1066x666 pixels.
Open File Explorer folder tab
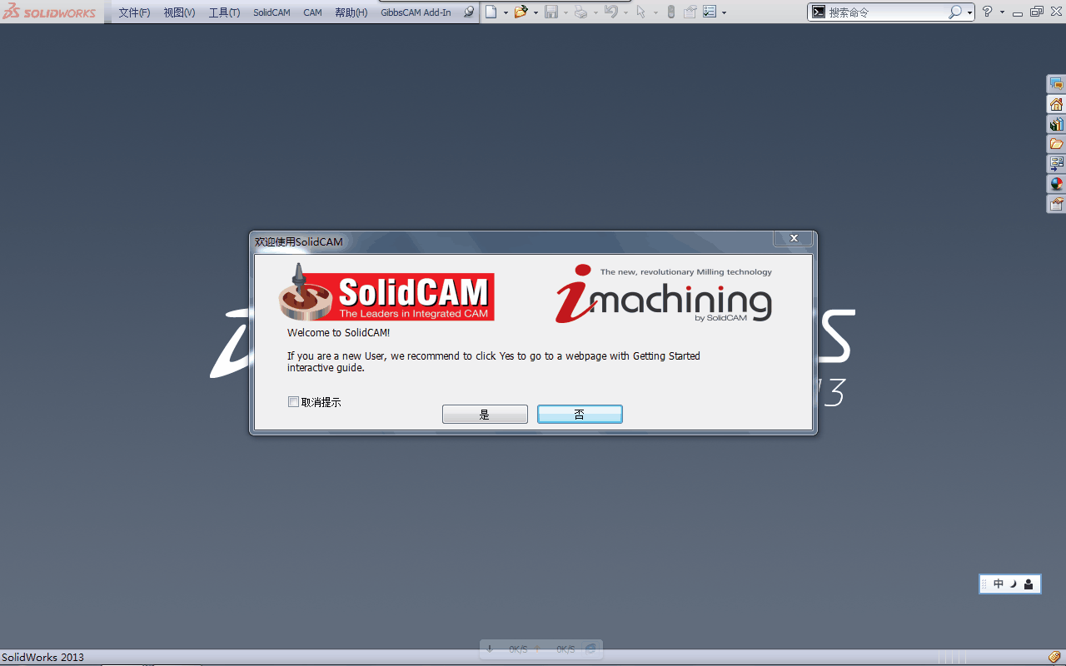point(1056,144)
